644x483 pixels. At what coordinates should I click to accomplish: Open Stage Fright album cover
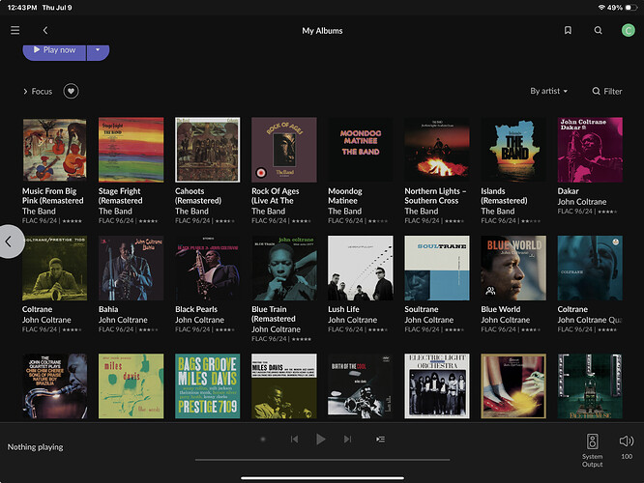tap(131, 150)
